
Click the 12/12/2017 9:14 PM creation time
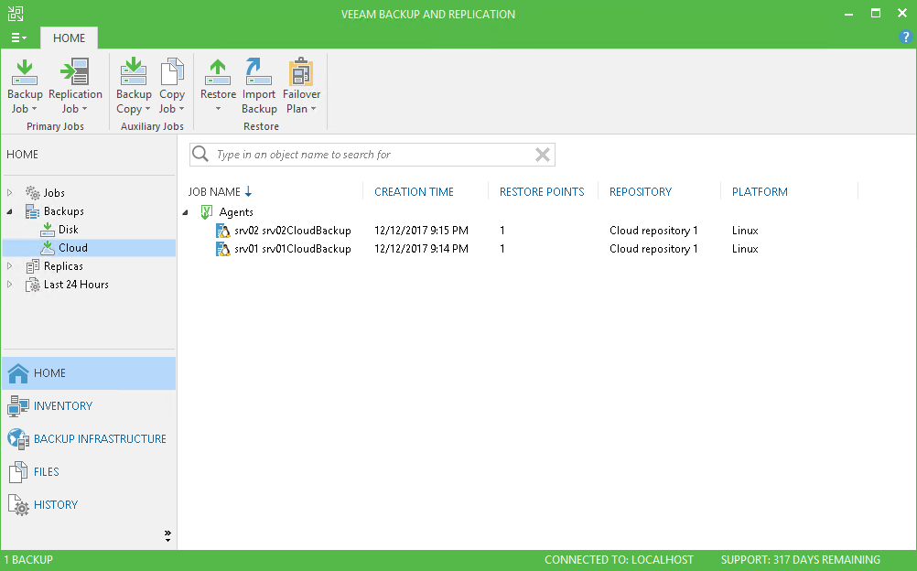(421, 249)
